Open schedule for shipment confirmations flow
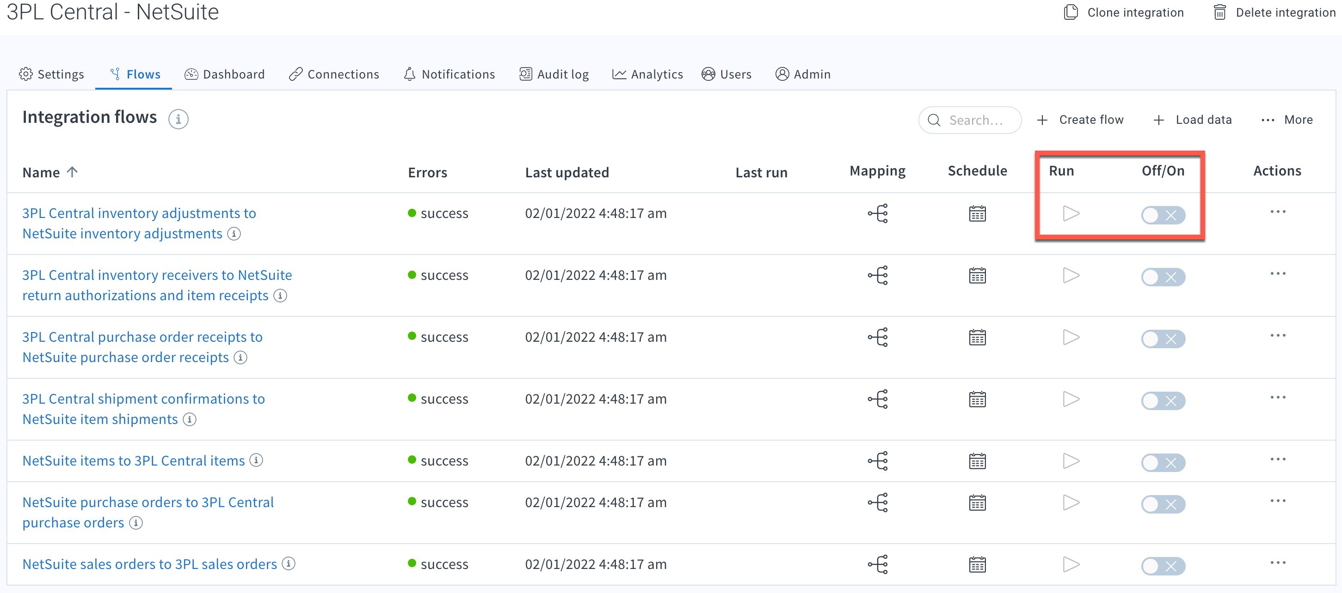Screen dimensions: 1342x593 click(x=977, y=399)
